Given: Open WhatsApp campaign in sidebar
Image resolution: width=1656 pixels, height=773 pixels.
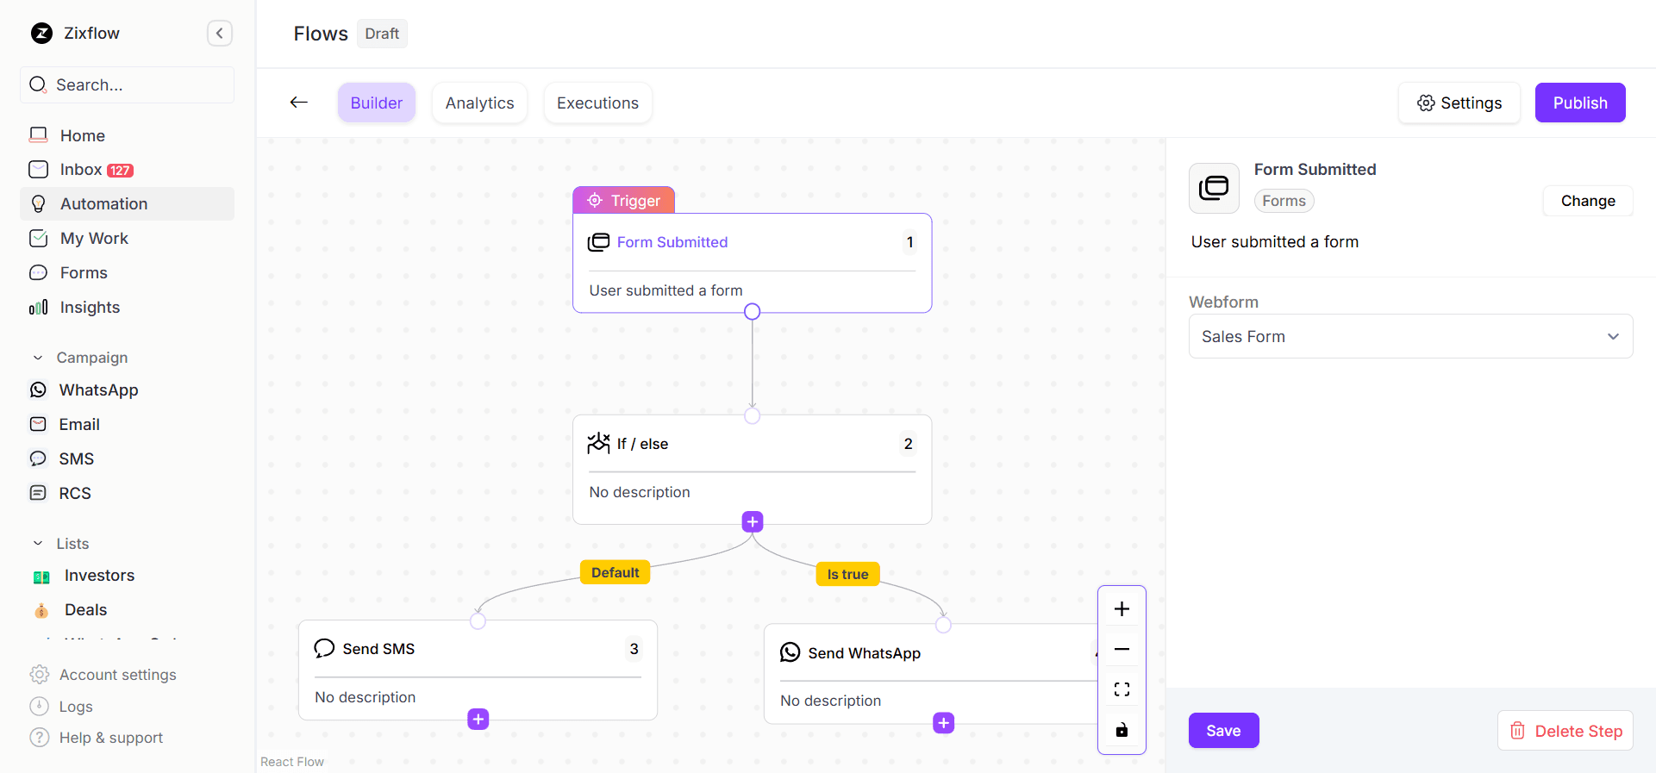Looking at the screenshot, I should pos(98,390).
